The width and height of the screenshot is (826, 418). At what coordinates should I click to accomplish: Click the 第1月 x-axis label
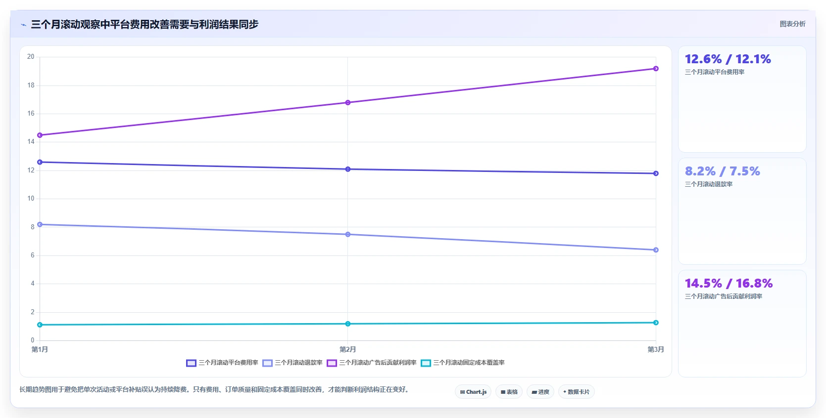click(40, 349)
